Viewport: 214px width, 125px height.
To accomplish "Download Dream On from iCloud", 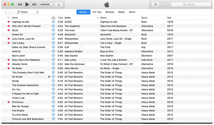I will [53, 34].
